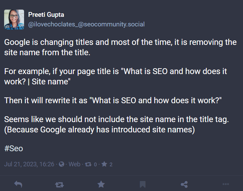Click the Preeti Gupta display name
The width and height of the screenshot is (243, 191).
(46, 15)
